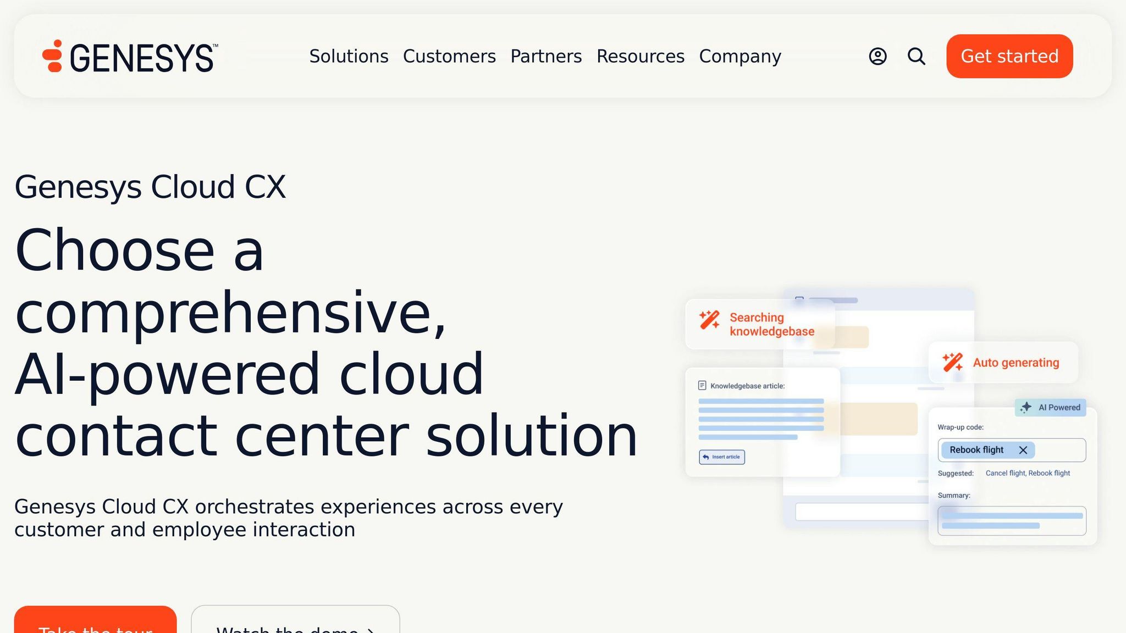Click the Searching knowledgebase label
1126x633 pixels.
pos(772,324)
